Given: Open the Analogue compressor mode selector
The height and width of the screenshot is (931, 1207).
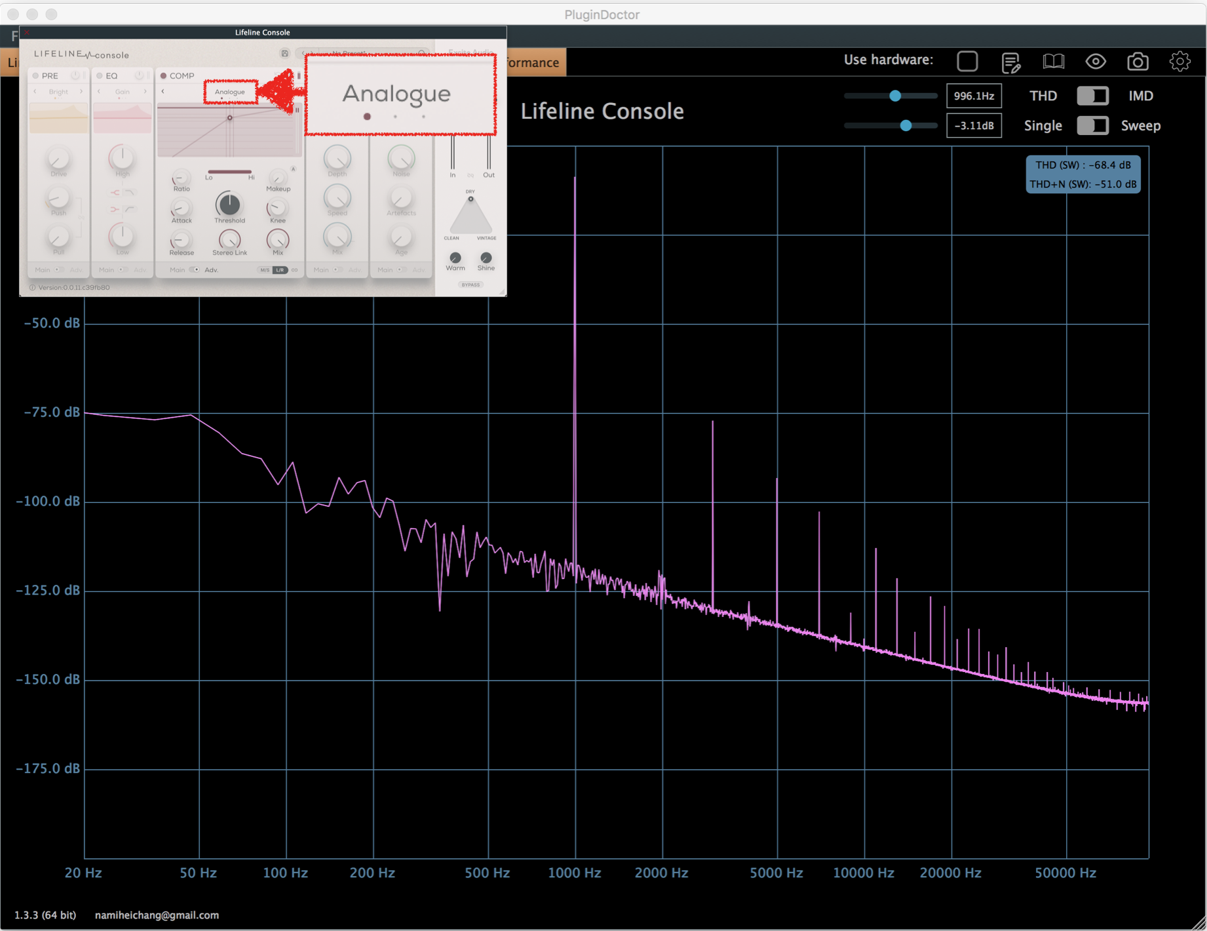Looking at the screenshot, I should [230, 92].
